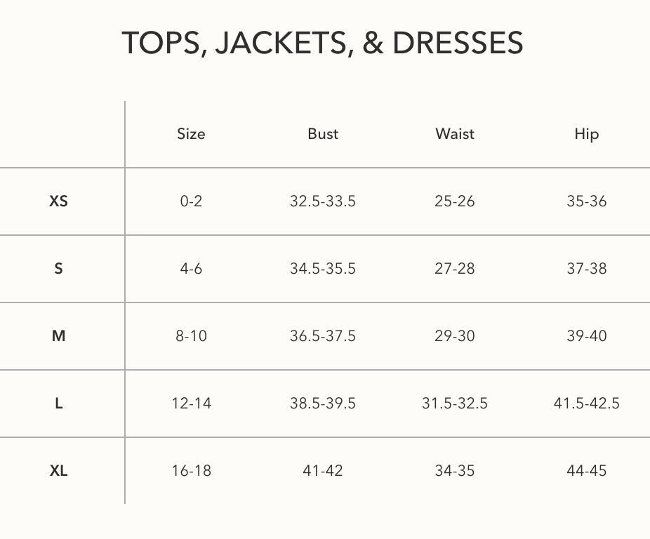Select the 8-10 size cell
Image resolution: width=650 pixels, height=539 pixels.
[x=191, y=336]
